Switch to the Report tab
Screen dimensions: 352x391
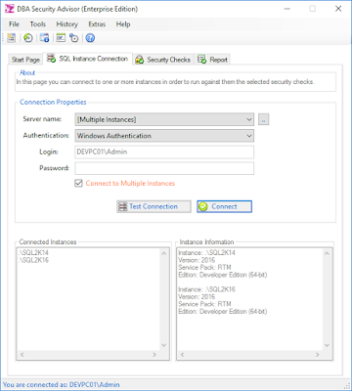point(212,60)
